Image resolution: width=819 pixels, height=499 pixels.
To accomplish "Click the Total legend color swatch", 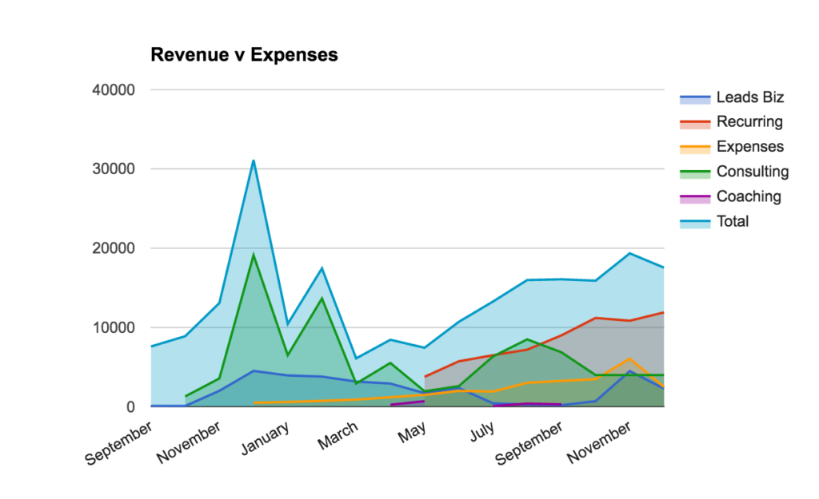I will (695, 224).
